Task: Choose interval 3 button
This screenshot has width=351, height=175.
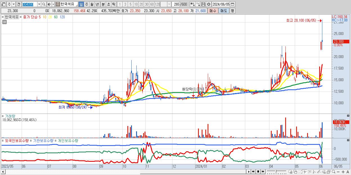Action: pyautogui.click(x=125, y=4)
